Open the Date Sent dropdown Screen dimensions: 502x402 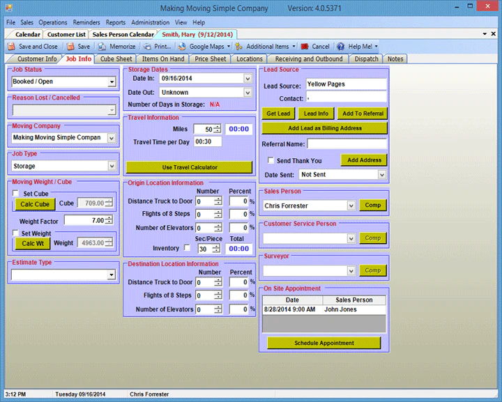(x=381, y=175)
